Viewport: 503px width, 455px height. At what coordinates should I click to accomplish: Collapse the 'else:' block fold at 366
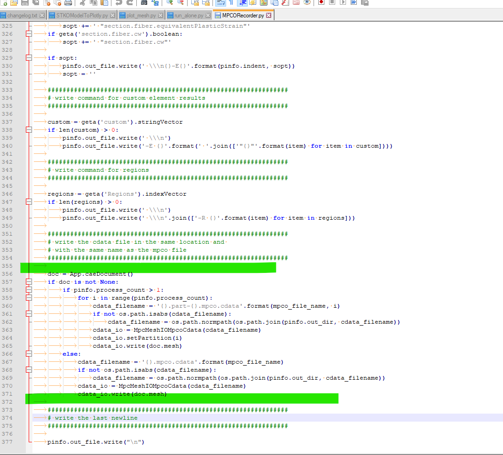[29, 353]
